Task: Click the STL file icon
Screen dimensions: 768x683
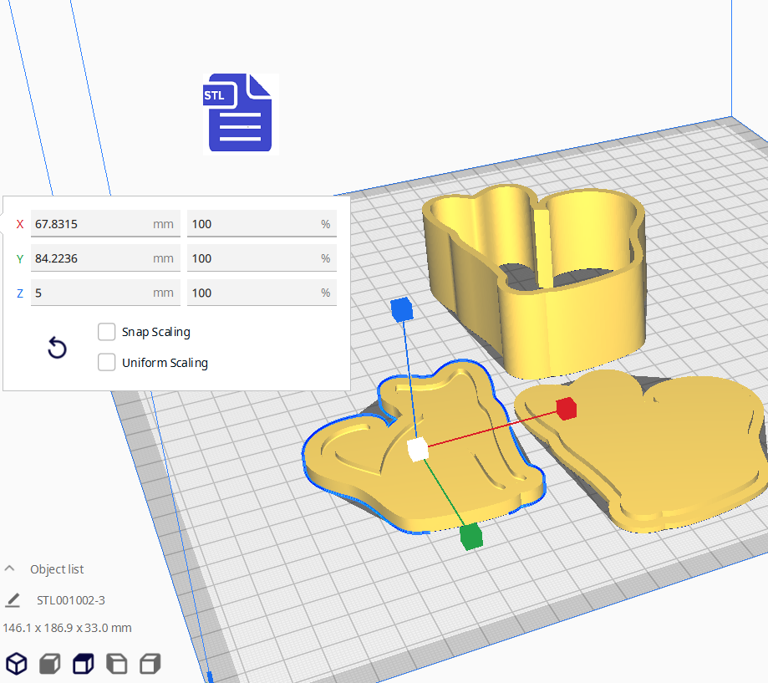Action: click(240, 114)
